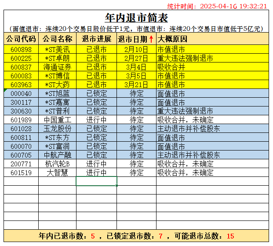Select name cell *ST旭蓝
The height and width of the screenshot is (246, 273).
tap(57, 93)
